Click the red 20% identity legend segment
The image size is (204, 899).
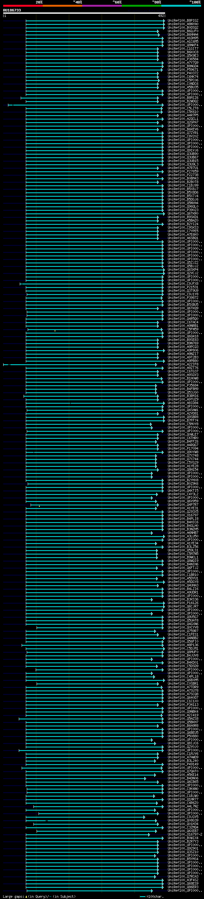(x=23, y=6)
